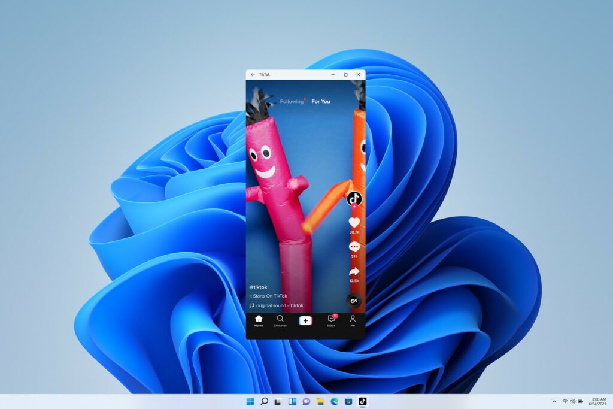Screen dimensions: 613x409
Task: Switch to the Following feed tab
Action: 292,101
